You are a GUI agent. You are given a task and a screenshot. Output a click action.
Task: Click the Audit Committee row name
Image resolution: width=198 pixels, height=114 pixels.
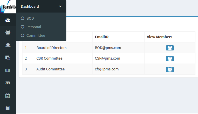pyautogui.click(x=50, y=69)
